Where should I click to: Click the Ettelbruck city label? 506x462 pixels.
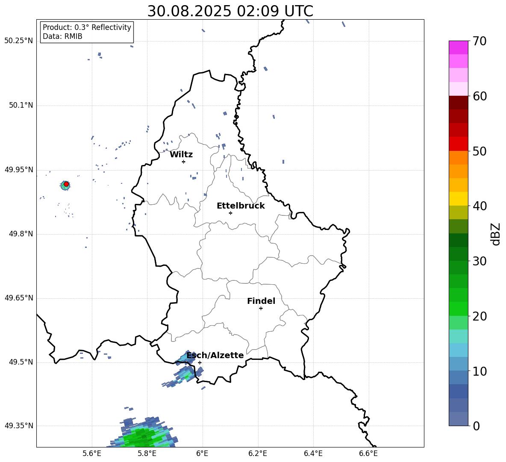(241, 206)
